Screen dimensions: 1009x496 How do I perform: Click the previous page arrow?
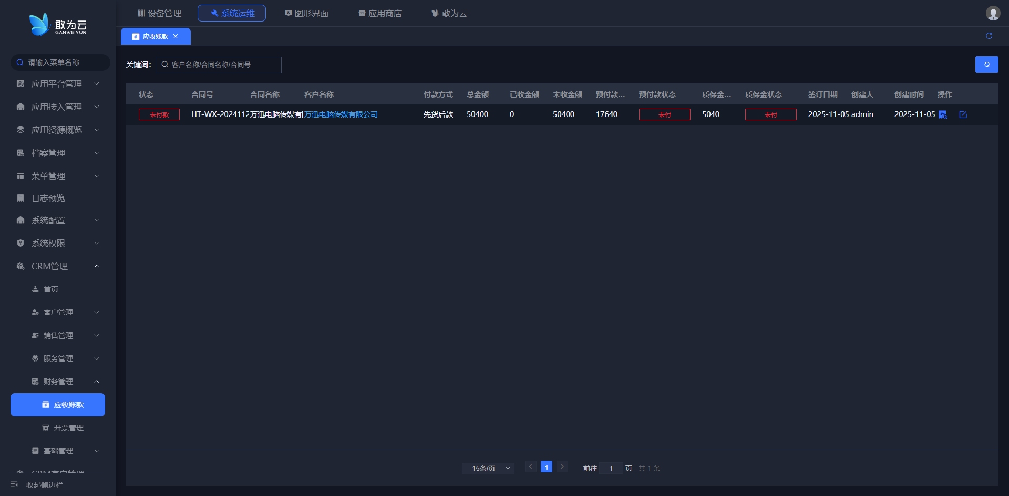531,467
